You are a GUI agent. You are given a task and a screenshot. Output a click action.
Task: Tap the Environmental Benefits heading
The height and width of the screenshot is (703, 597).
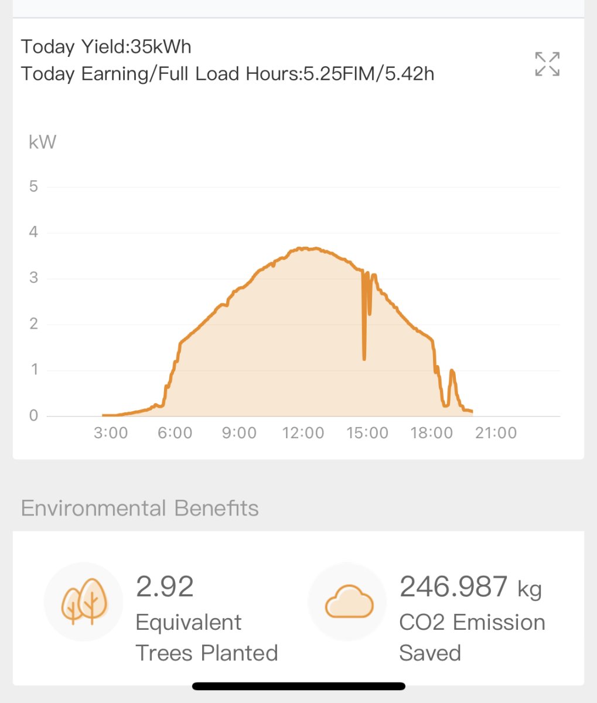[x=139, y=508]
